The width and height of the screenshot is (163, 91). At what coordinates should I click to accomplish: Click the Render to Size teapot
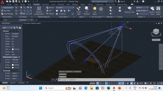(129, 8)
